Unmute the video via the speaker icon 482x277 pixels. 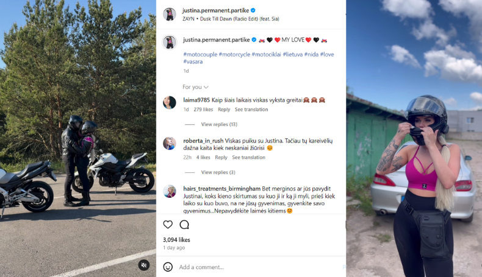click(143, 265)
